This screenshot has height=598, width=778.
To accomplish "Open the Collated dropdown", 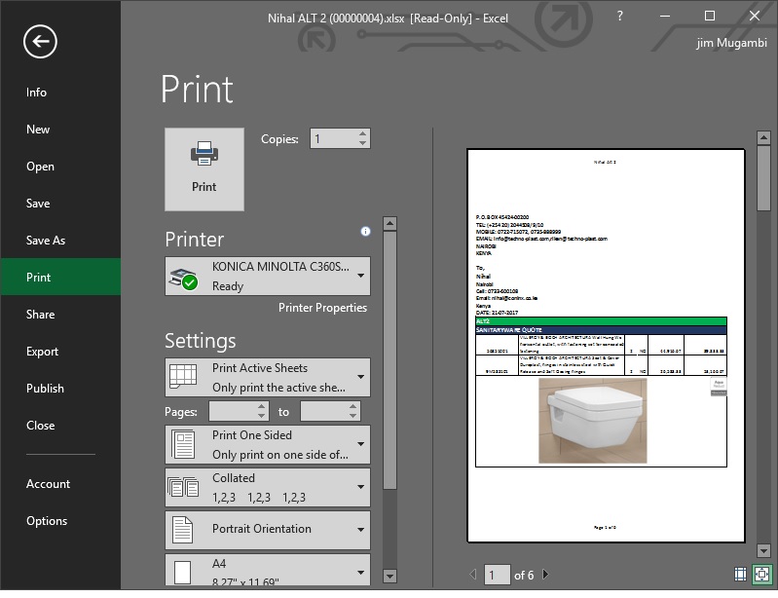I will (x=268, y=487).
